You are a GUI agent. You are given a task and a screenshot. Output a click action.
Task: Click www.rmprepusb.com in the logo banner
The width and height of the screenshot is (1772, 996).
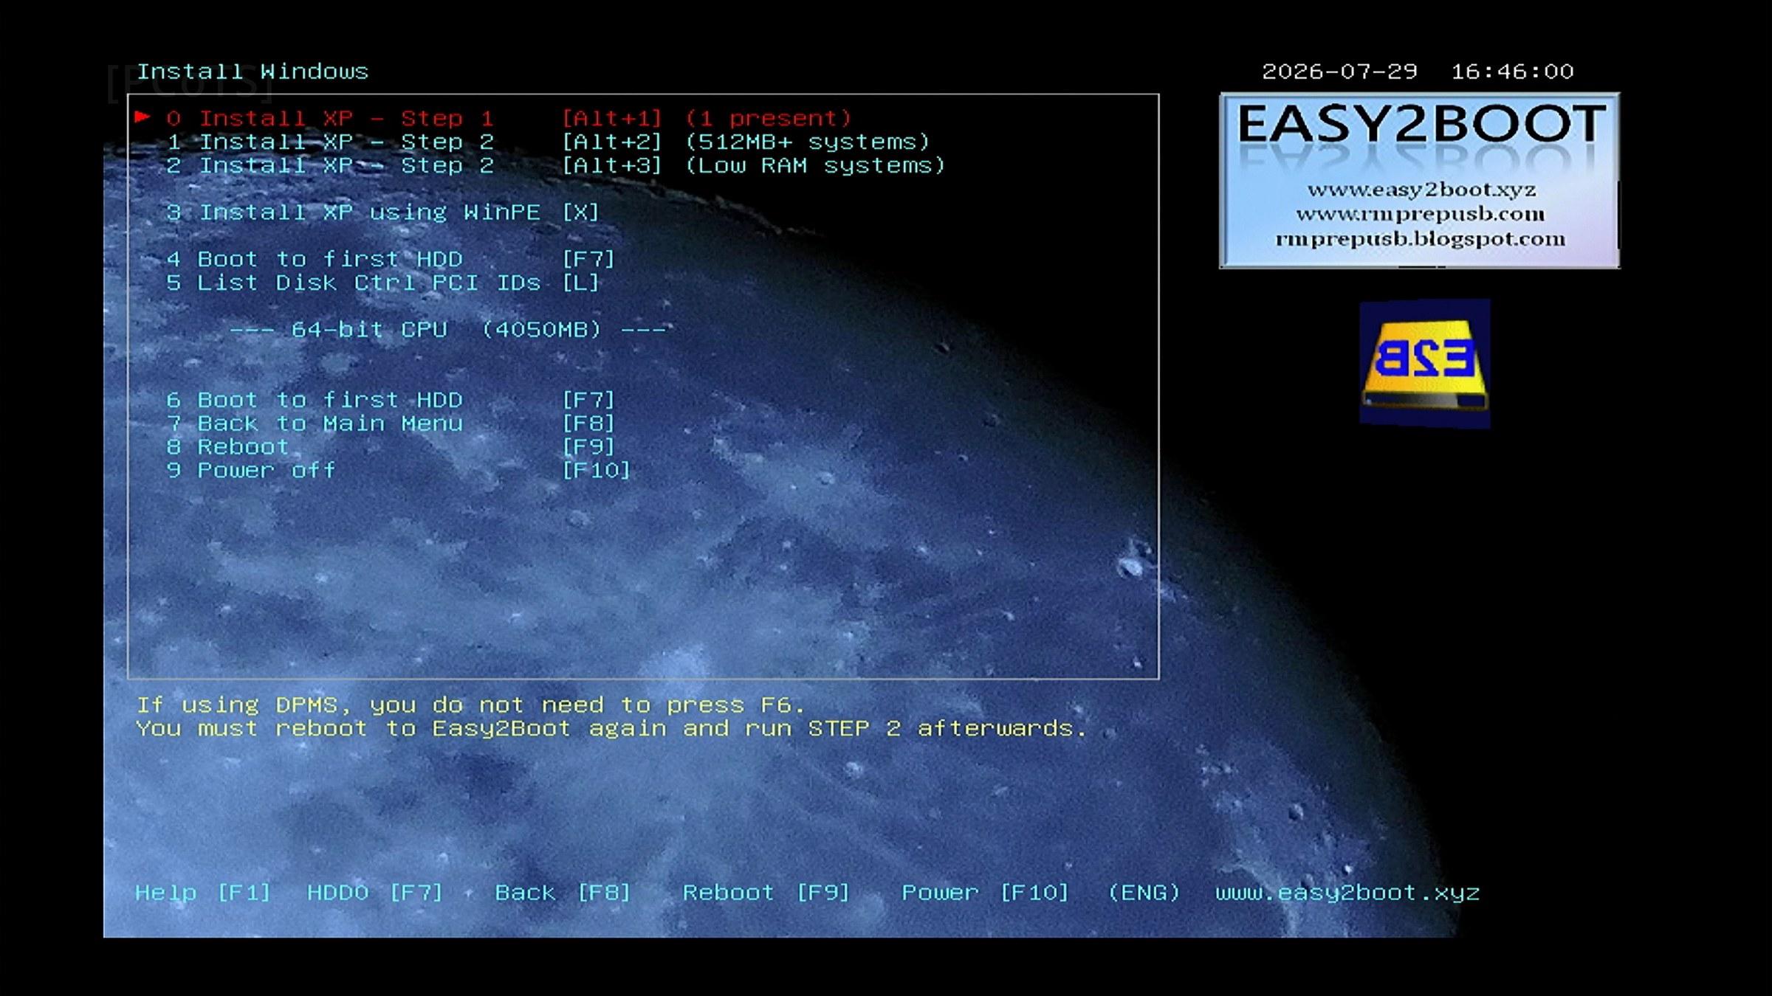click(1420, 214)
